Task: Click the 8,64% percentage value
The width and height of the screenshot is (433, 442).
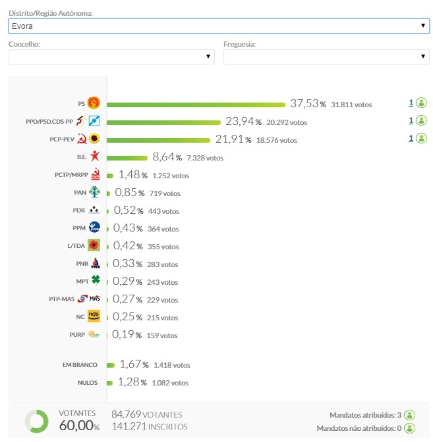Action: click(x=167, y=157)
